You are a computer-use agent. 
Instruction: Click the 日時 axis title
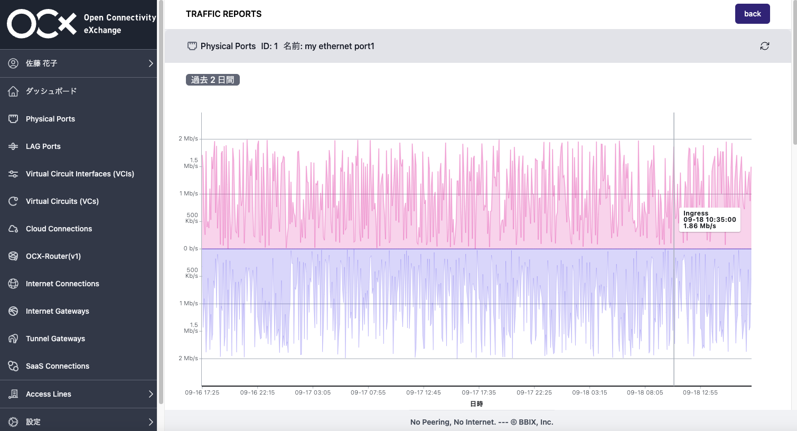point(476,404)
